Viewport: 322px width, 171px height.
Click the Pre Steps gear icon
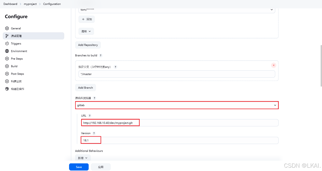[x=7, y=59]
